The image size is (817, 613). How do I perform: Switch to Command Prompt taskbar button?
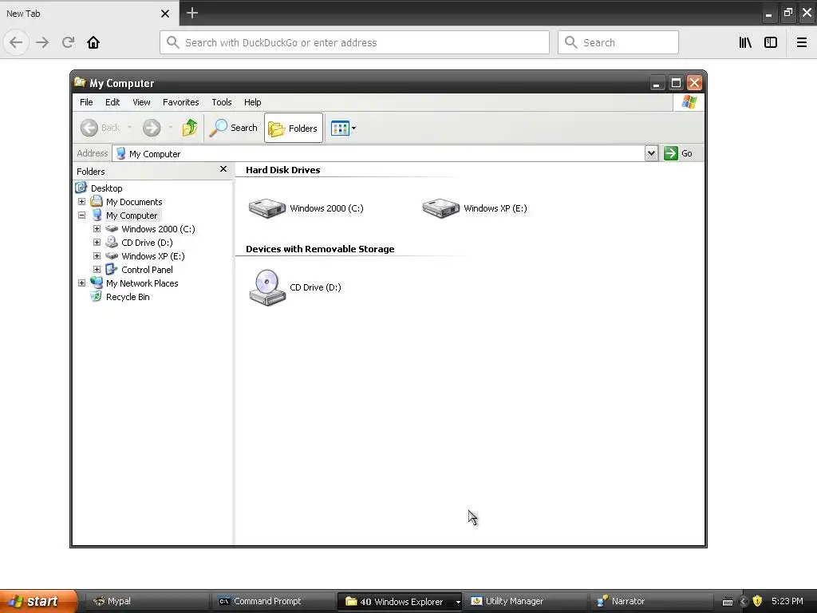(273, 601)
